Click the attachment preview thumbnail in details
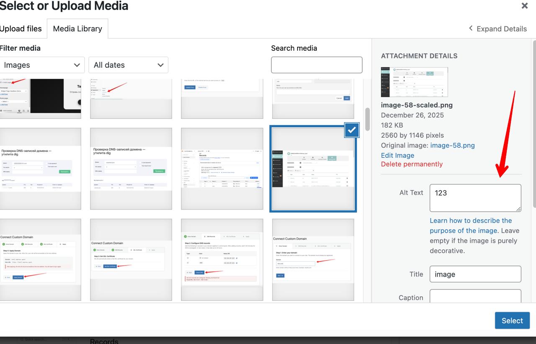 [x=414, y=82]
